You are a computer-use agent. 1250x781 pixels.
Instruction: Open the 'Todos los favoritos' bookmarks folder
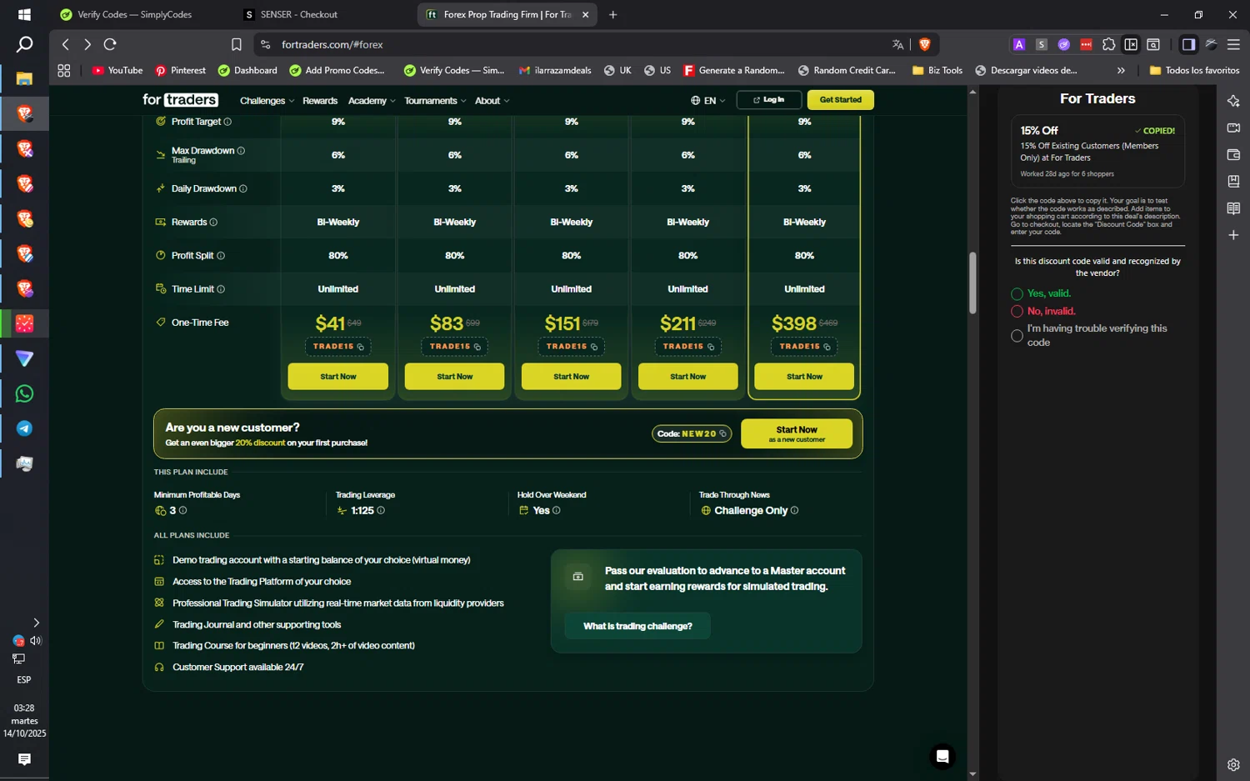pyautogui.click(x=1194, y=71)
